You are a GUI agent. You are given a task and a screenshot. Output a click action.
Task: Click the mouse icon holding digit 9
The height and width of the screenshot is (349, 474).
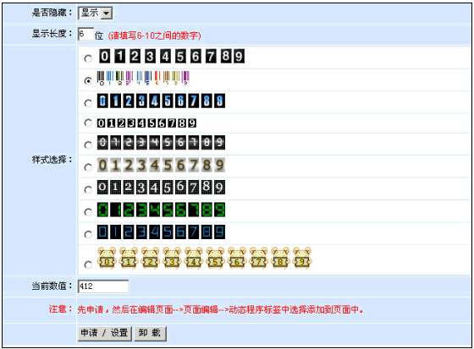[302, 258]
